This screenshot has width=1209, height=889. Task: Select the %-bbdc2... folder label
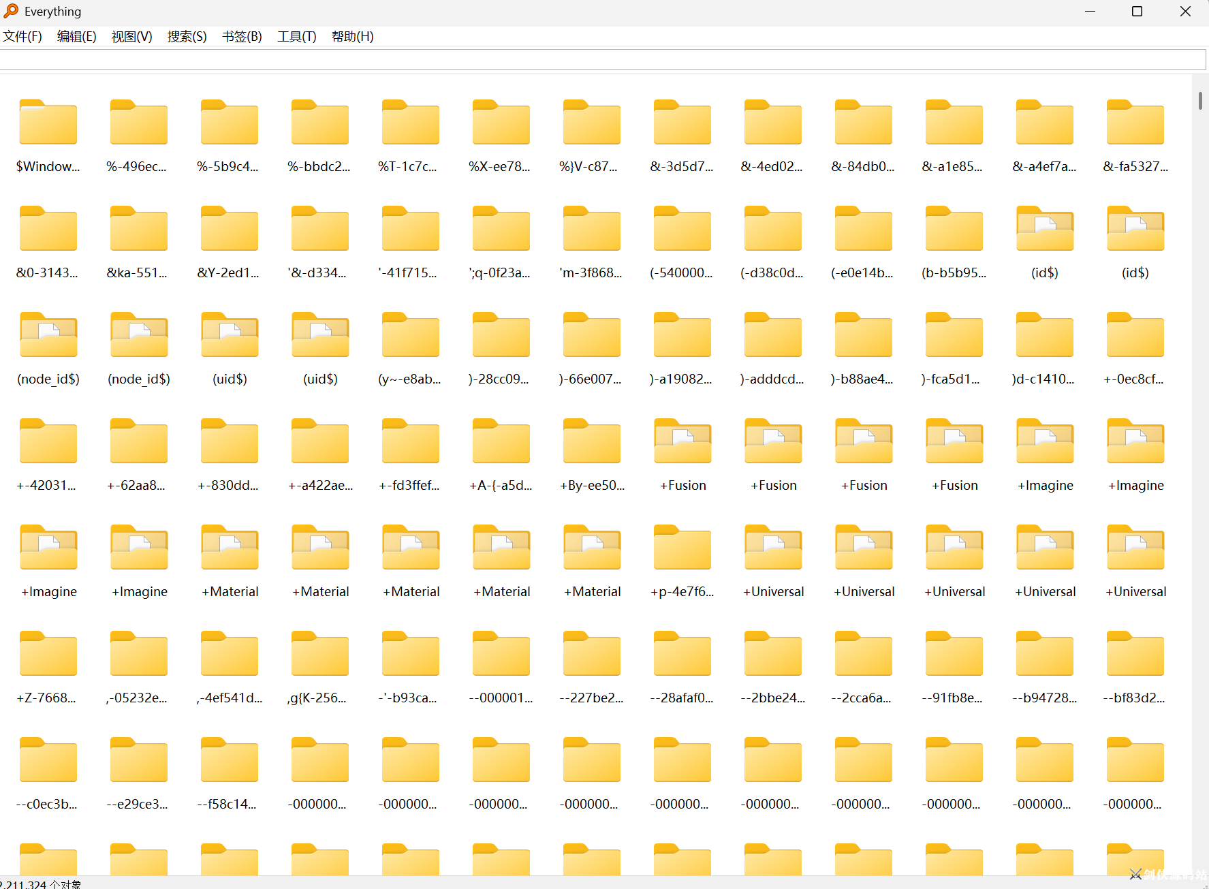[x=319, y=166]
